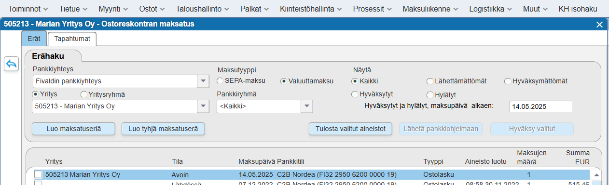Expand the Pankkiyhteys dropdown

coord(203,81)
